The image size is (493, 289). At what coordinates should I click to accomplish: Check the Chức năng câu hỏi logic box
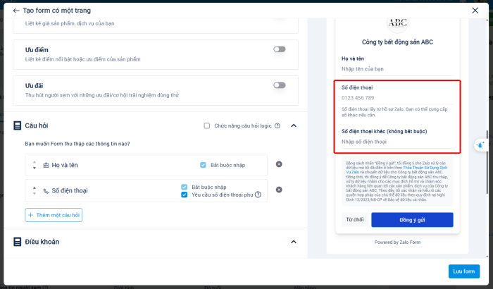coord(207,126)
